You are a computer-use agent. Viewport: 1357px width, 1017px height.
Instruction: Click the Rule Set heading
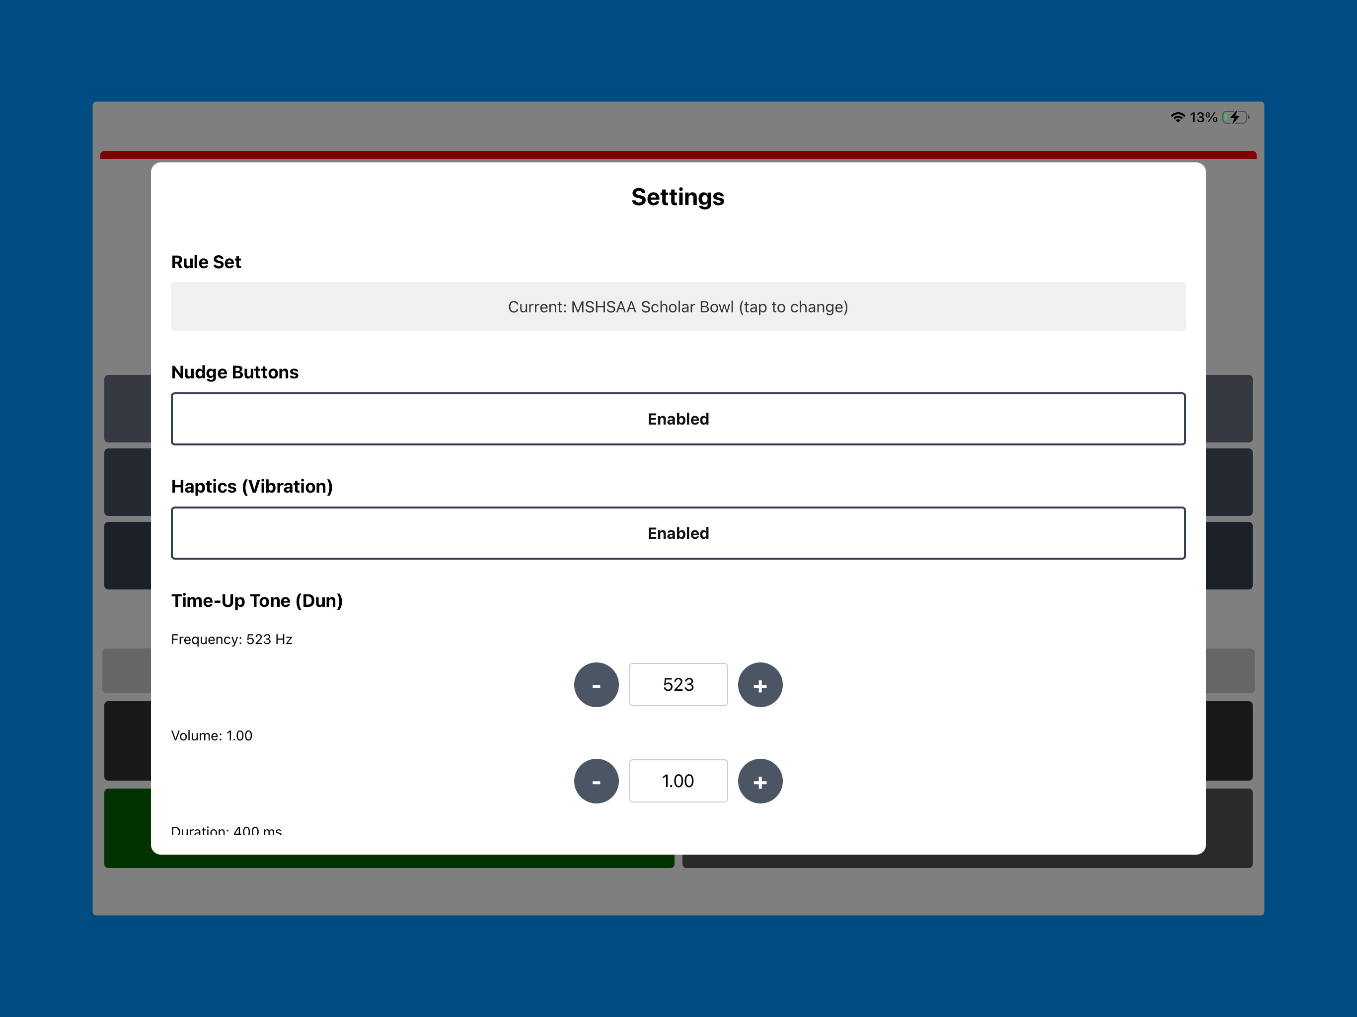pyautogui.click(x=206, y=262)
